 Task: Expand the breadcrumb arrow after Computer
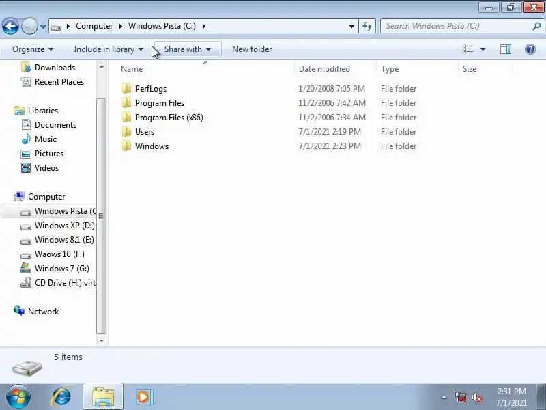click(121, 26)
